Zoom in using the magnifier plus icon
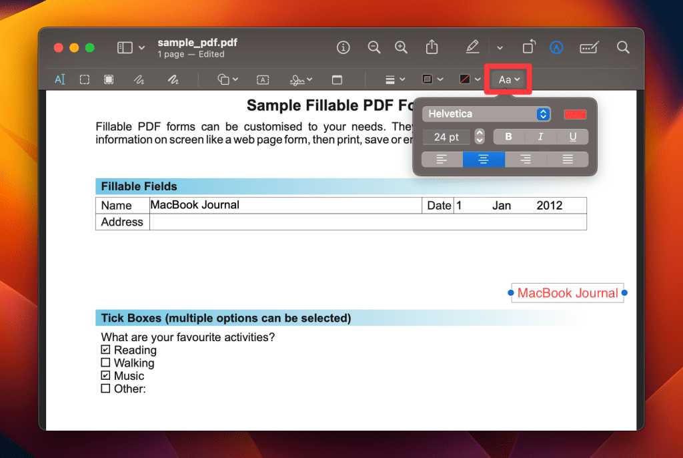This screenshot has height=458, width=683. coord(401,47)
